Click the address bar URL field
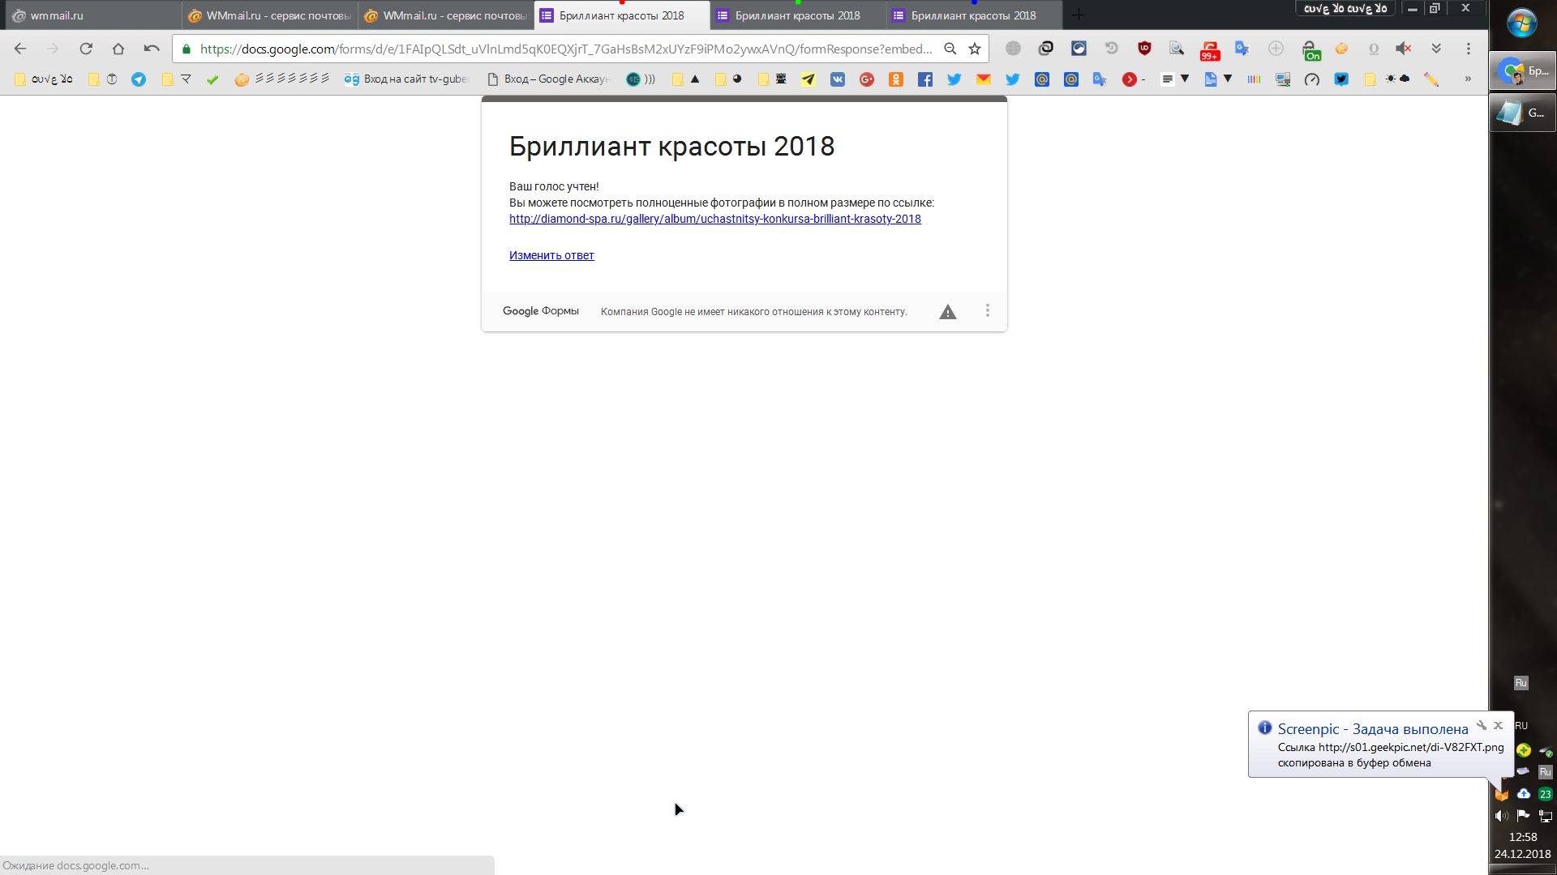 tap(565, 49)
